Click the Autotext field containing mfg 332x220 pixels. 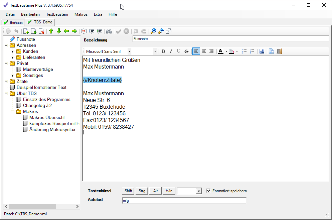(184, 201)
